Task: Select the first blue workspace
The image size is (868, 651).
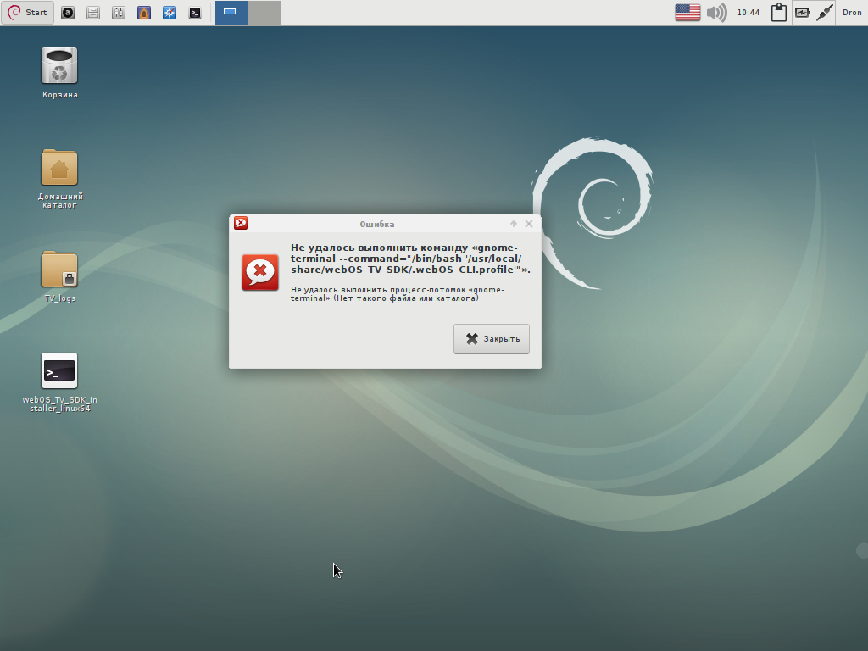Action: coord(231,13)
